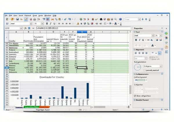174x122 pixels.
Task: Open the font size dropdown in toolbar
Action: (42, 23)
